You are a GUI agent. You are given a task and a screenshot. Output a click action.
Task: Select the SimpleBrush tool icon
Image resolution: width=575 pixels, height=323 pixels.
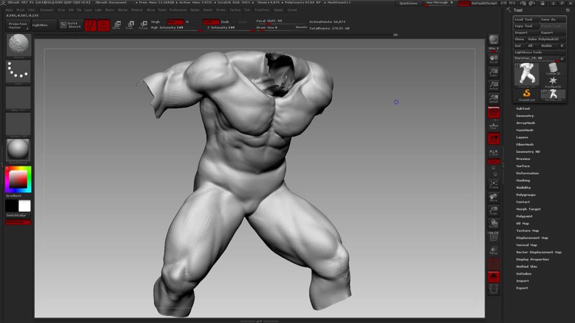tap(526, 94)
